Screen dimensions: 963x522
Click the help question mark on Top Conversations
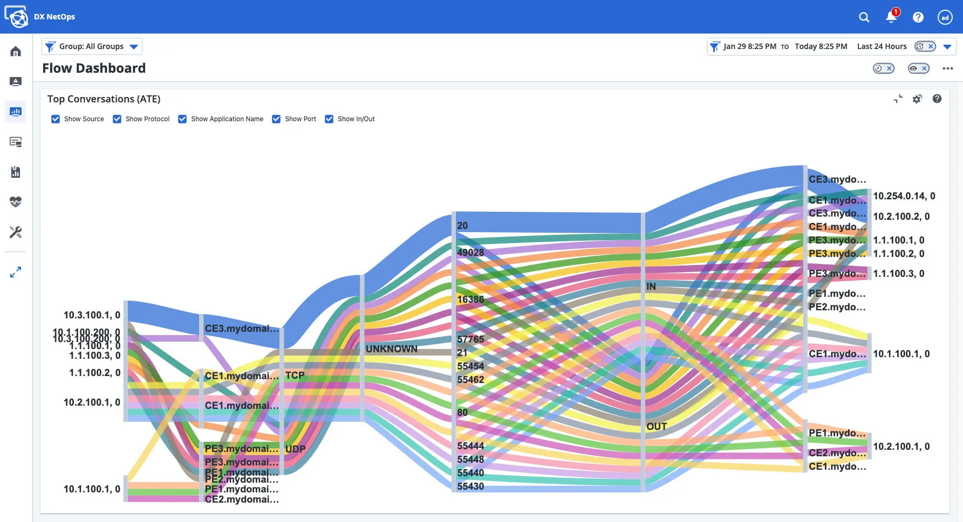point(937,99)
